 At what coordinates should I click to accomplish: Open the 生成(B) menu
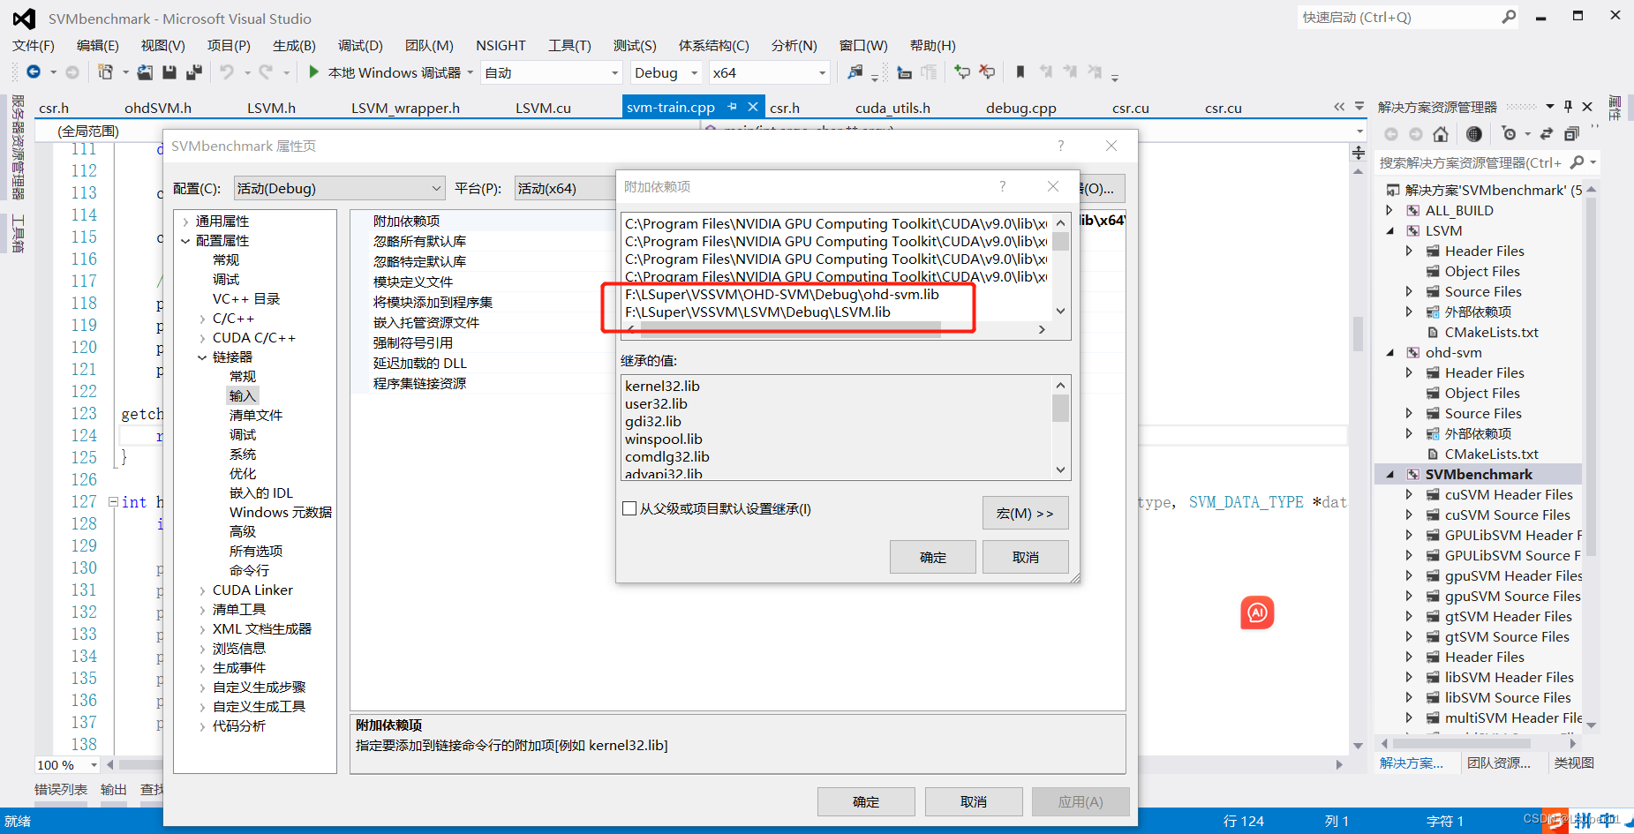(x=294, y=45)
